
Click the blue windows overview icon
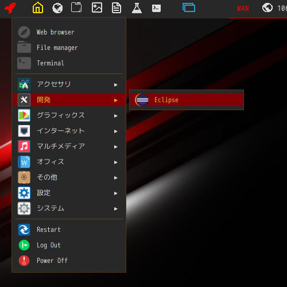click(189, 7)
